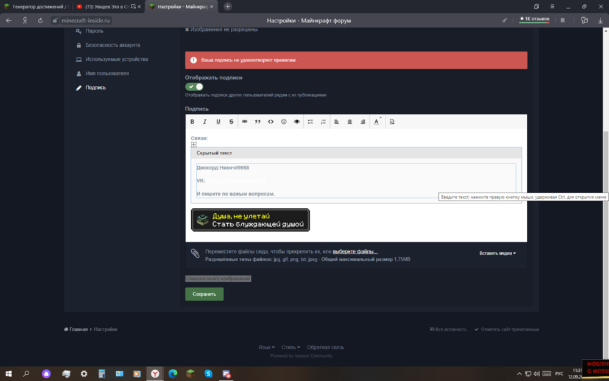
Task: Close the YouTube browser tab
Action: point(139,7)
